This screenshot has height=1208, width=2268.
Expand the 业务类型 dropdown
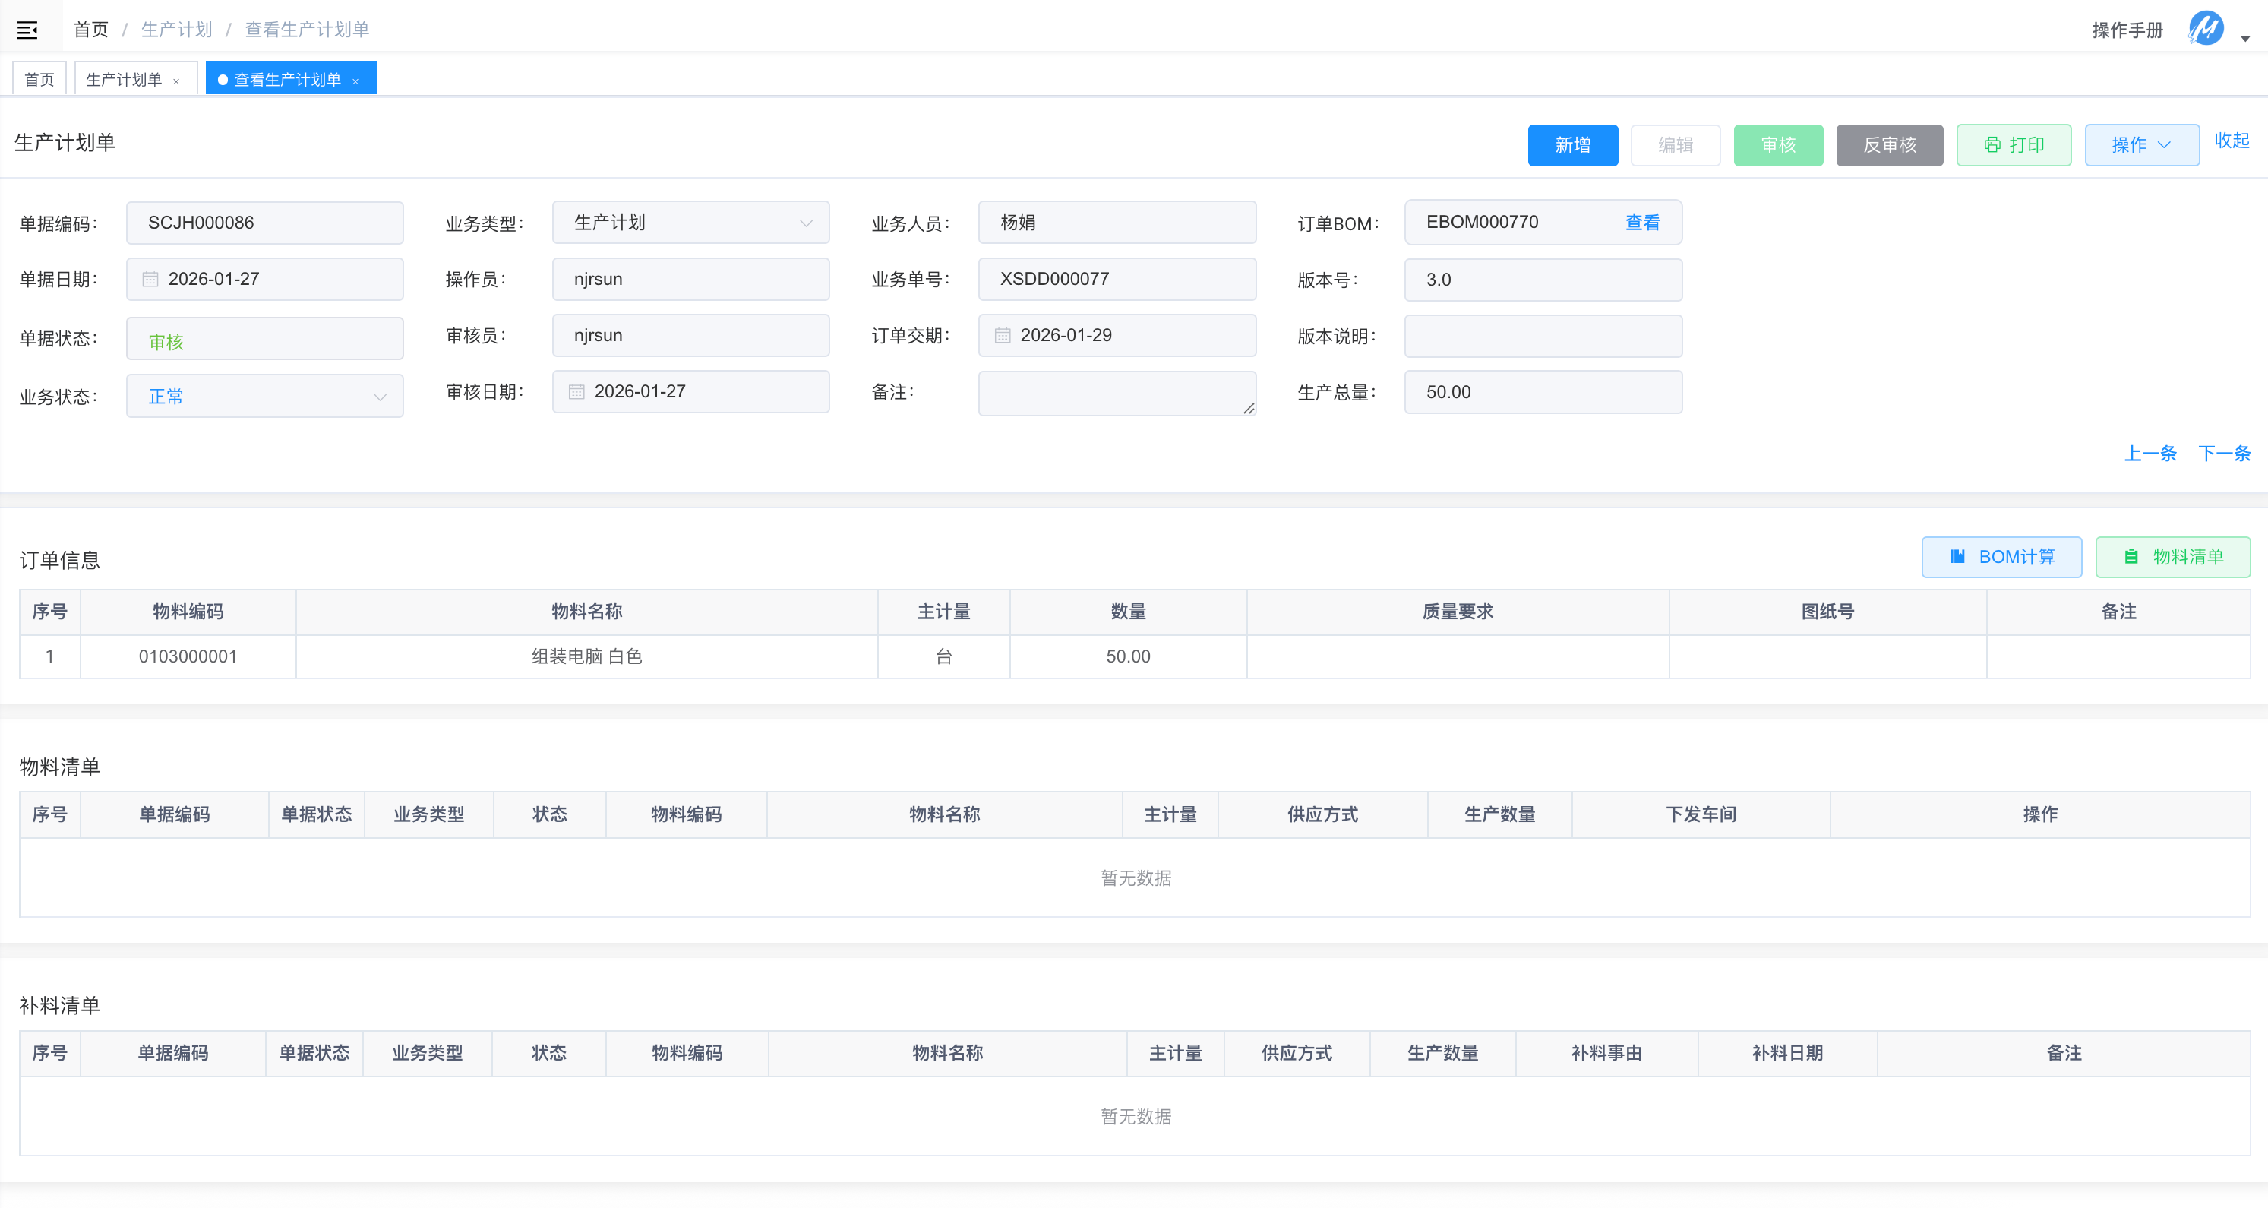[x=690, y=223]
